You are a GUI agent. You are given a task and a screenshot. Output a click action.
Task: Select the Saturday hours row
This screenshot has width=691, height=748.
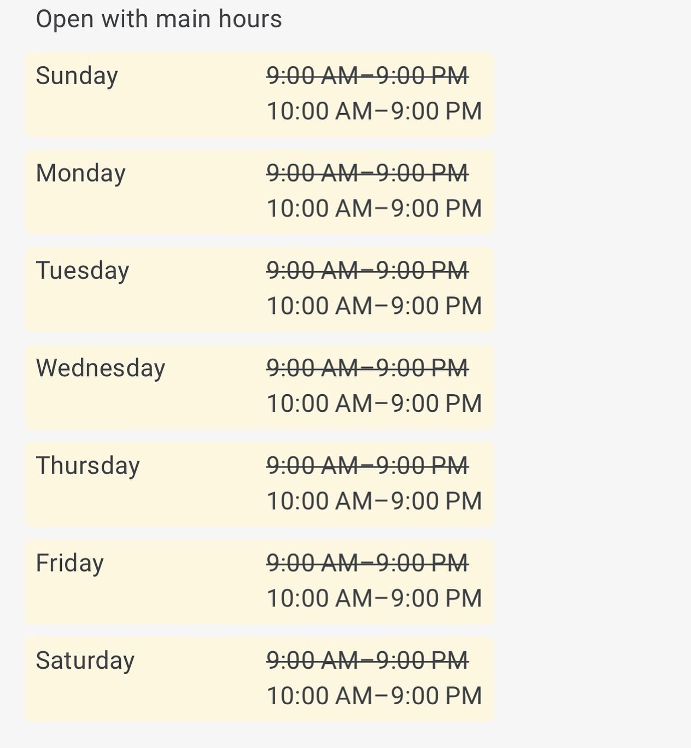pos(259,679)
